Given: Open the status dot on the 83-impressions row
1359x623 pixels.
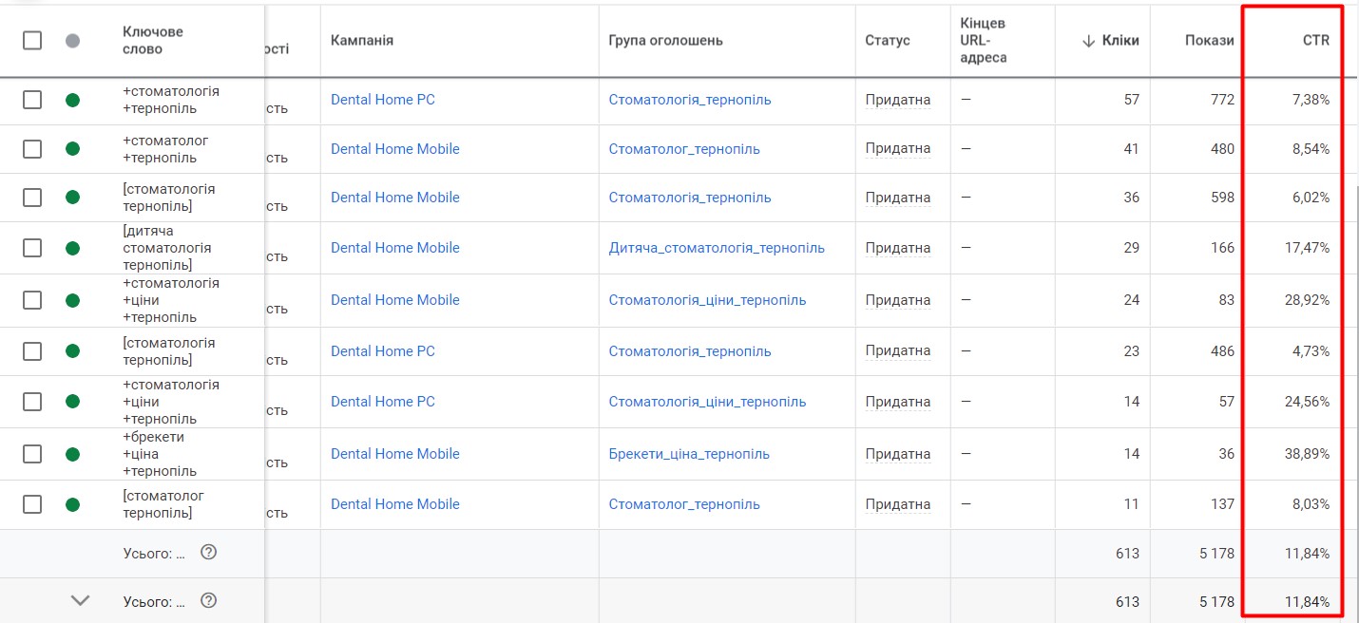Looking at the screenshot, I should pyautogui.click(x=73, y=300).
